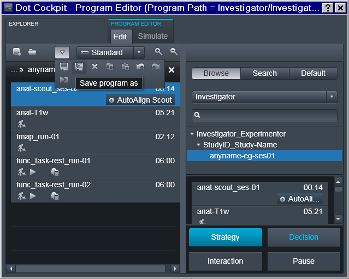Click play triangle icon under func_task-rest_run-01

[33, 172]
